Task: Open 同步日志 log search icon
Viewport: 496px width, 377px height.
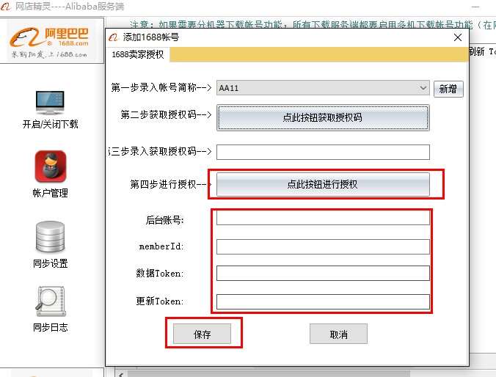Action: (x=51, y=301)
